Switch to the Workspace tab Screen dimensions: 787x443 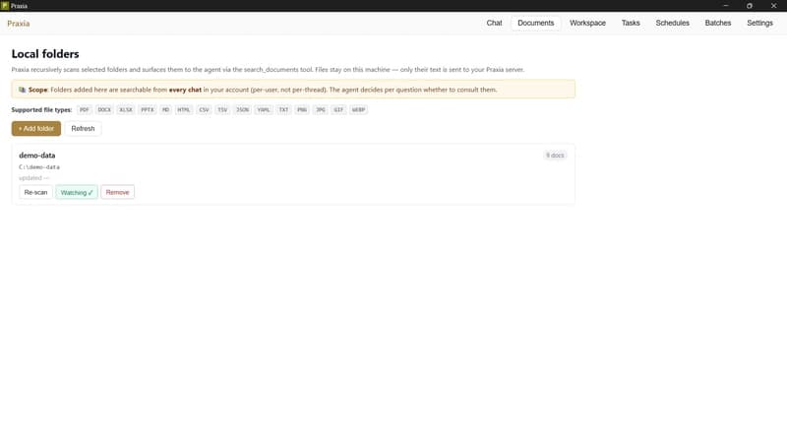[x=587, y=23]
